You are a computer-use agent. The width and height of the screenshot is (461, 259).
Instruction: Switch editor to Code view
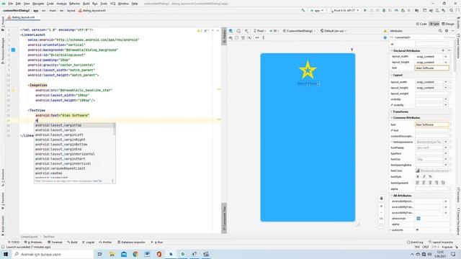(421, 24)
